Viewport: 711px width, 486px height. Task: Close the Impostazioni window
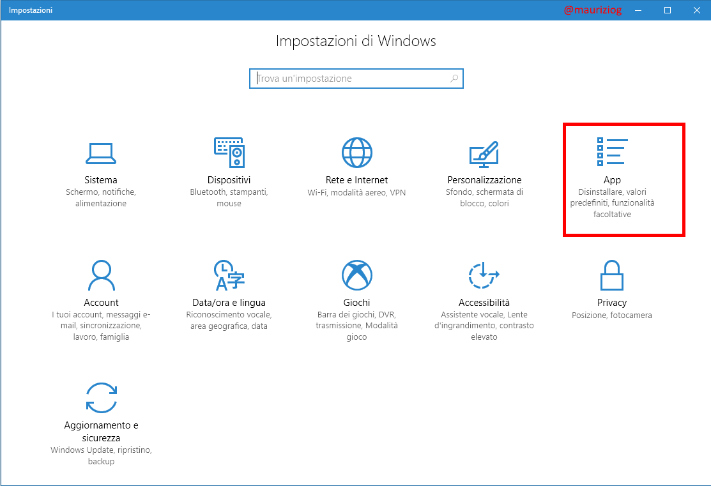pos(697,10)
